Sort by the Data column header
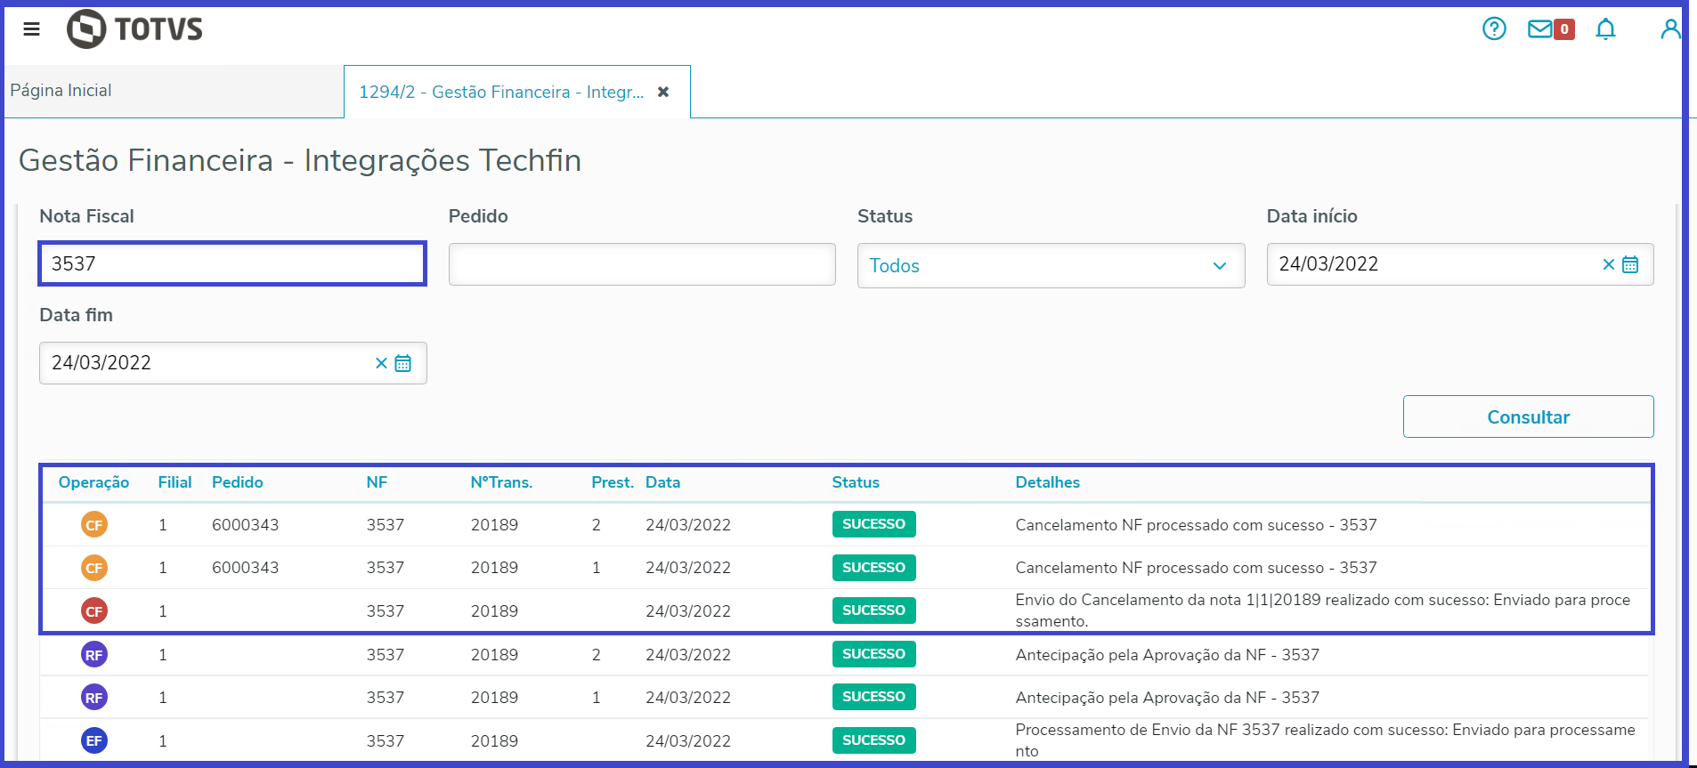Screen dimensions: 1697x768 [662, 482]
